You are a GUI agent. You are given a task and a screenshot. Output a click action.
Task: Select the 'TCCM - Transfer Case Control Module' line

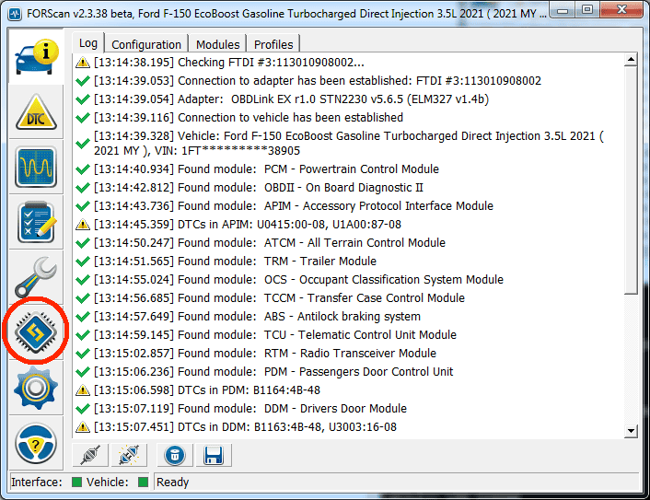pyautogui.click(x=348, y=297)
